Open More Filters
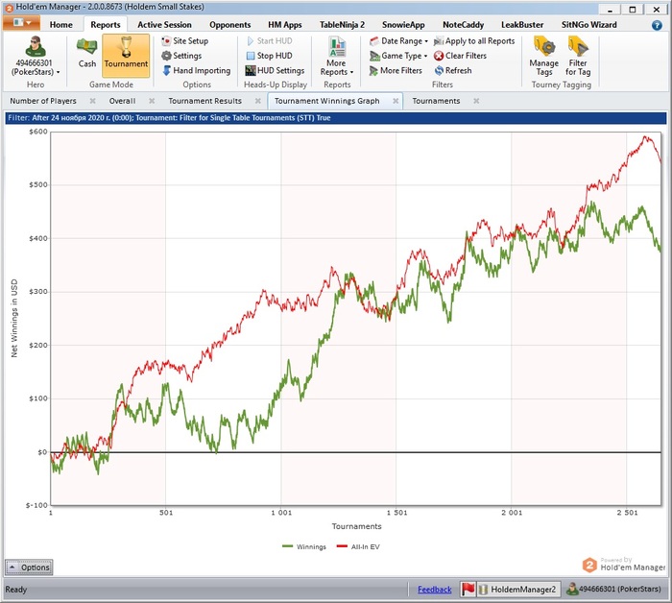 tap(396, 71)
